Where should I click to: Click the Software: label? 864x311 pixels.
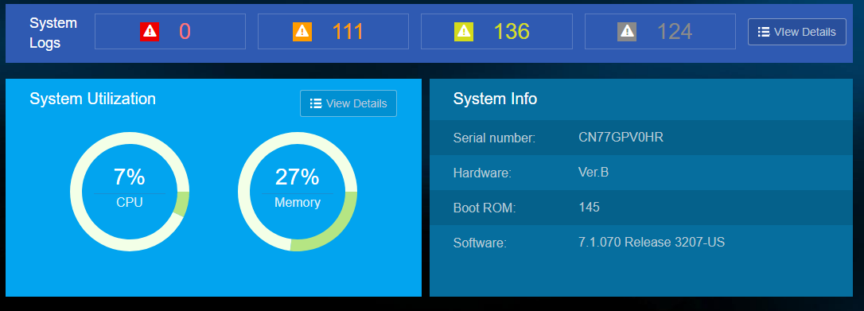click(x=480, y=243)
